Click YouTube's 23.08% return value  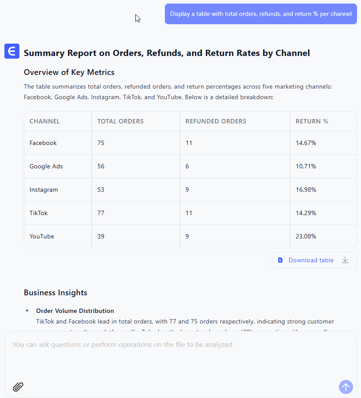pos(306,236)
